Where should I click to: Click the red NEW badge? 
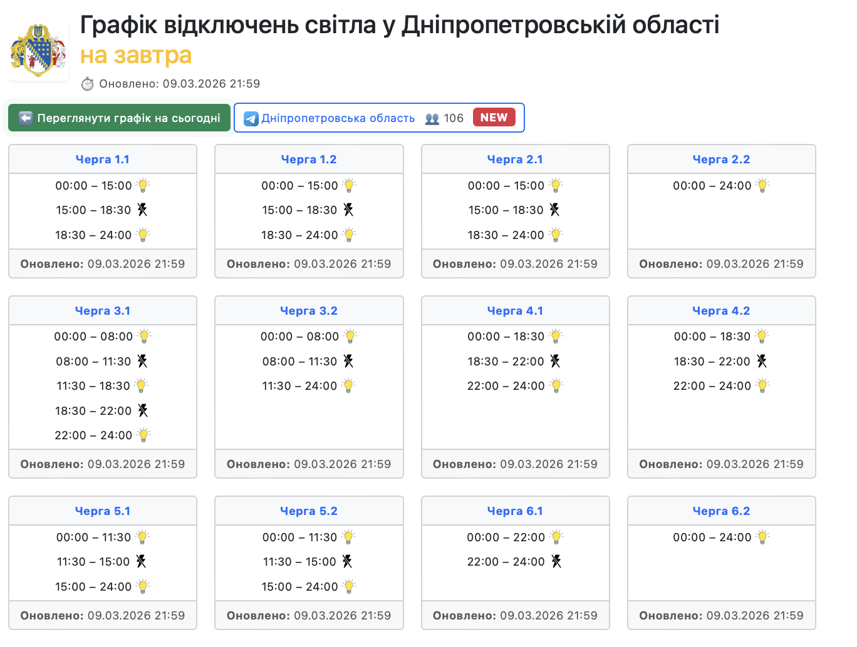point(494,118)
